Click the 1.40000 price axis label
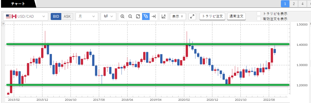 (302, 45)
